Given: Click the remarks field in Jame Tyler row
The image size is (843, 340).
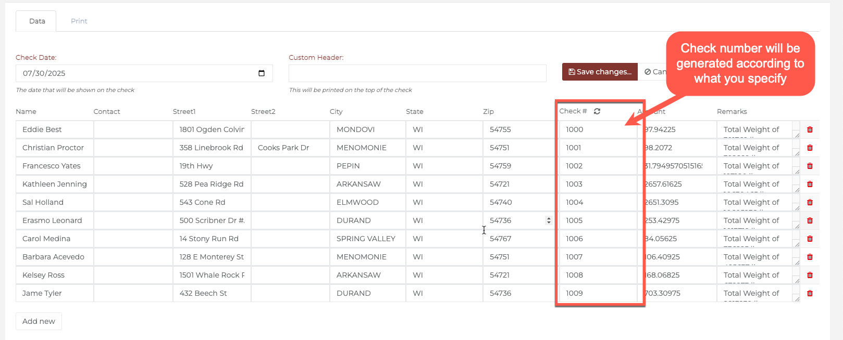Looking at the screenshot, I should 758,293.
